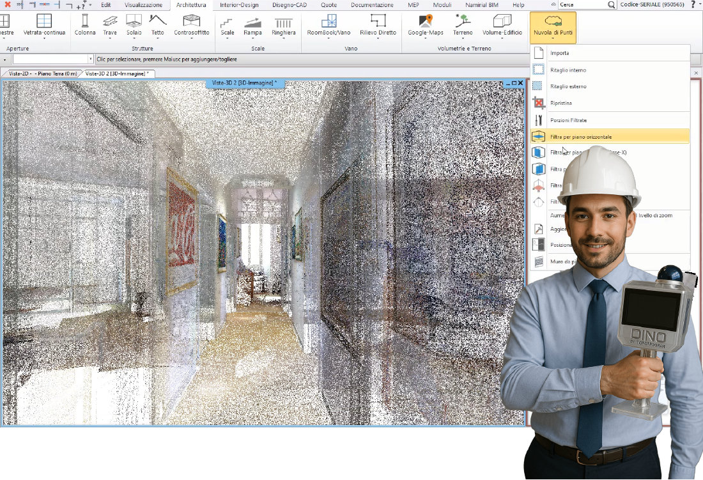The width and height of the screenshot is (703, 480).
Task: Select Ritaglio interno from the menu
Action: click(568, 70)
